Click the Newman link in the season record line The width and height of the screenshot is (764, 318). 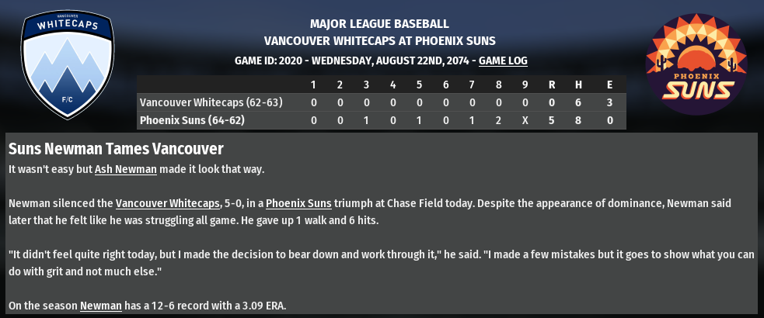pos(101,306)
